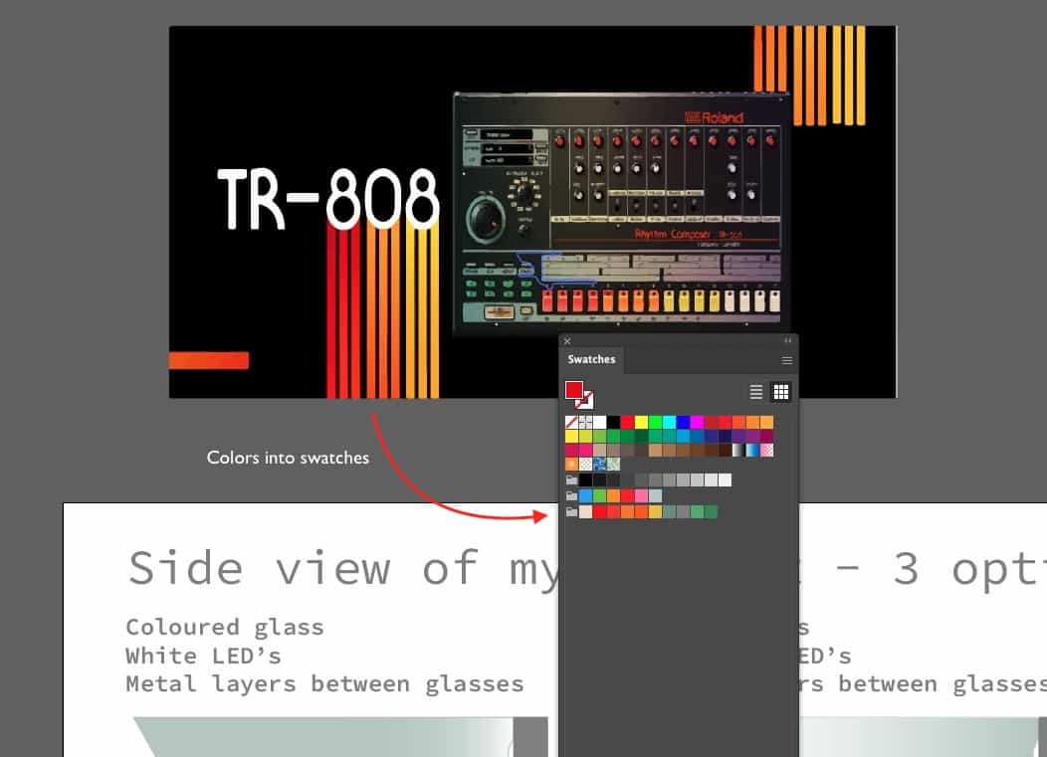1047x757 pixels.
Task: Apply the pale green pattern swatch
Action: coord(614,464)
